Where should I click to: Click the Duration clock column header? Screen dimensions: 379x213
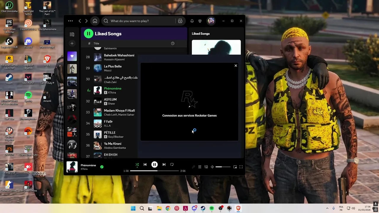pyautogui.click(x=173, y=43)
